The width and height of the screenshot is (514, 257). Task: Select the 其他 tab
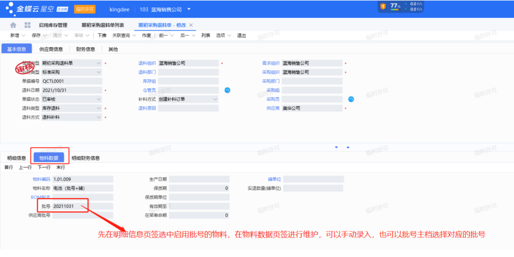[113, 49]
